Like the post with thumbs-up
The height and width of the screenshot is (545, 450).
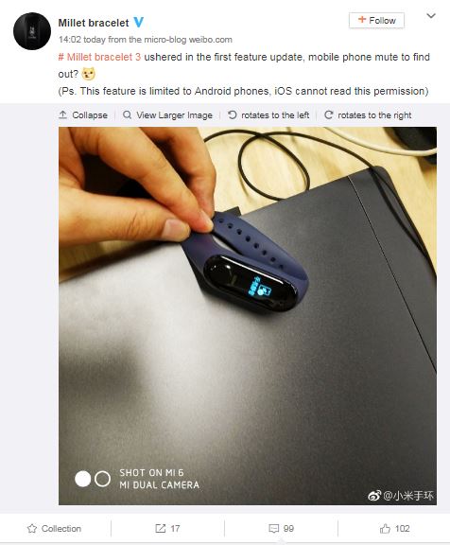[385, 529]
